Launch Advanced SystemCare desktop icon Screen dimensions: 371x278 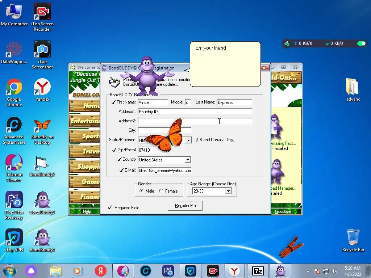[14, 130]
